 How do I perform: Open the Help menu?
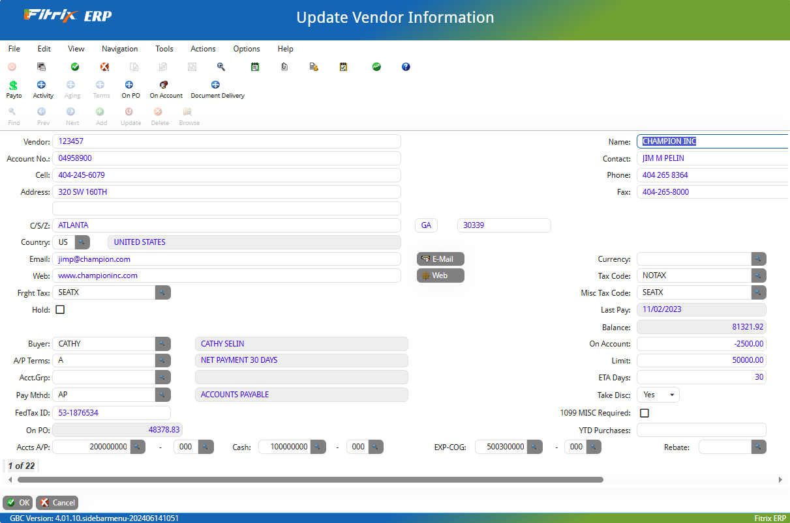(286, 49)
